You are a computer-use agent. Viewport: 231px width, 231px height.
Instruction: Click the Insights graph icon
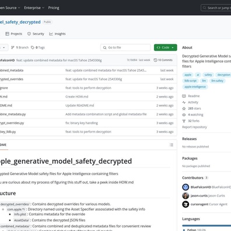(x=51, y=34)
